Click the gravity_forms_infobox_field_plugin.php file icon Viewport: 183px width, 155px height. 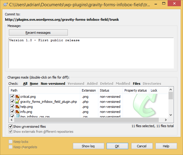(x=17, y=102)
